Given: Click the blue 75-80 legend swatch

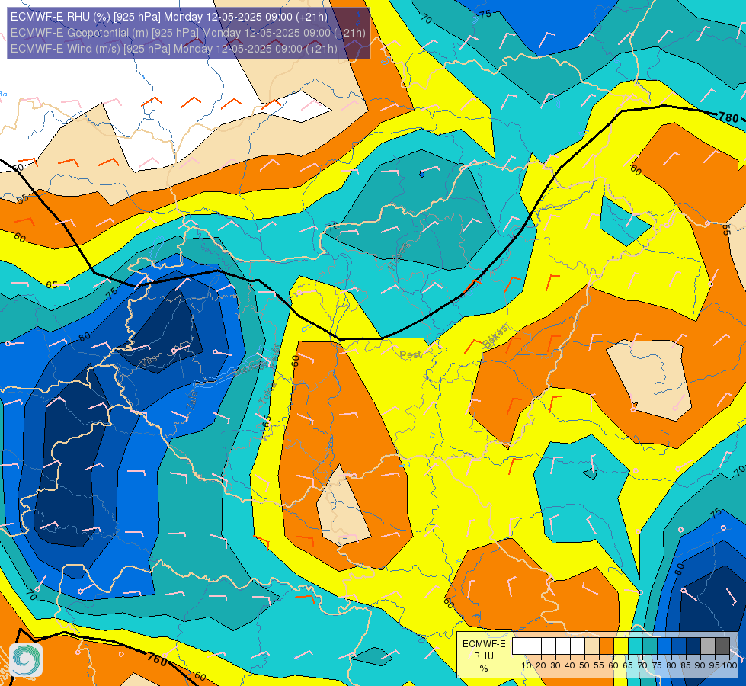Looking at the screenshot, I should pyautogui.click(x=664, y=646).
